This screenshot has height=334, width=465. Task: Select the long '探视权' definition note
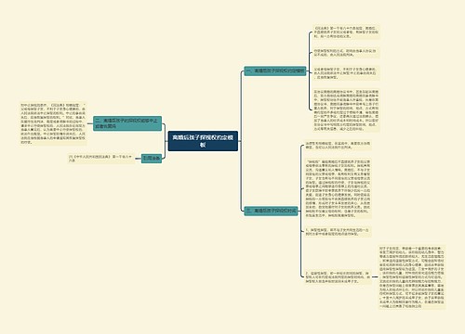[338, 188]
